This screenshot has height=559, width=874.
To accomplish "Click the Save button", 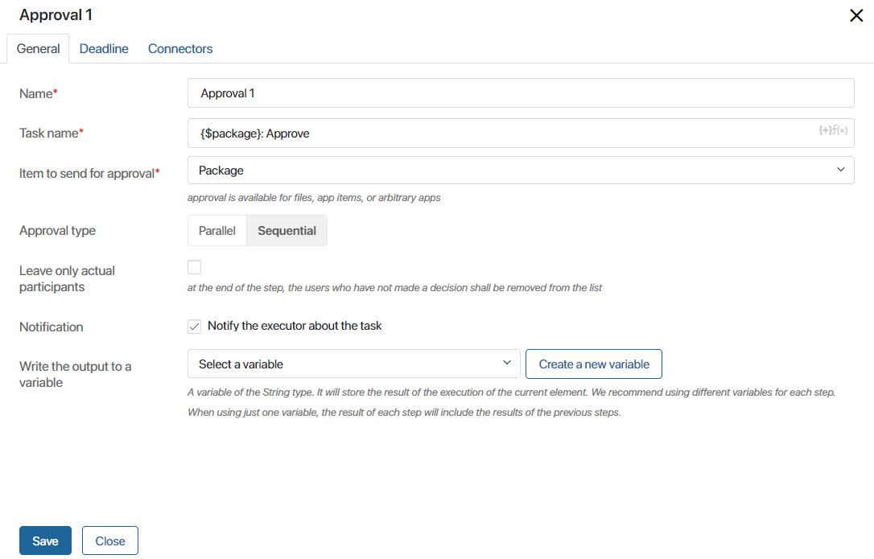I will tap(45, 541).
